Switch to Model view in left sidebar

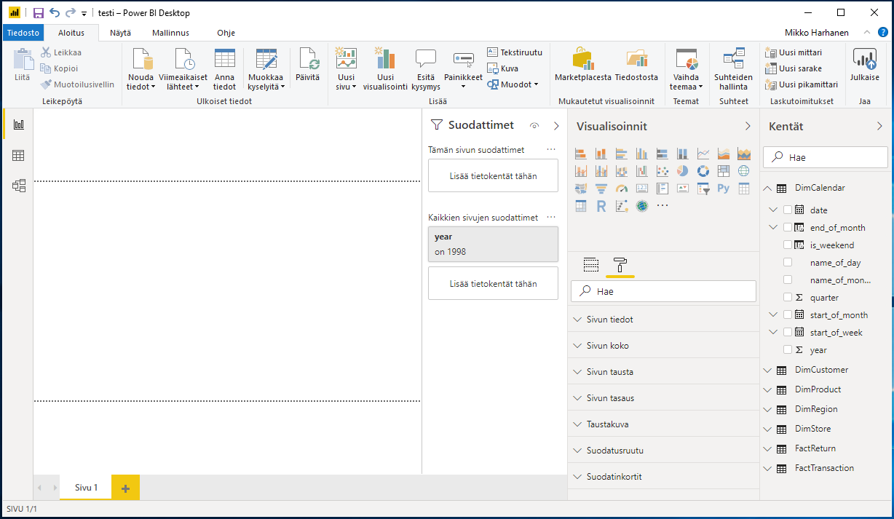[19, 186]
